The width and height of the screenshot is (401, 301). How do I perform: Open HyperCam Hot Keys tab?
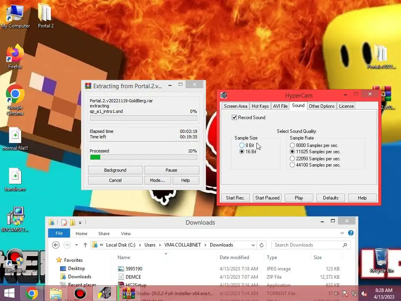click(260, 106)
